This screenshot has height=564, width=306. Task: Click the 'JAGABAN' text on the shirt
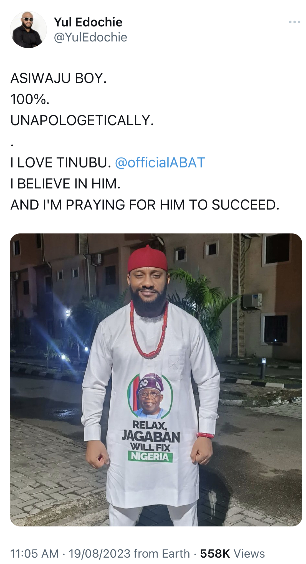pyautogui.click(x=151, y=437)
